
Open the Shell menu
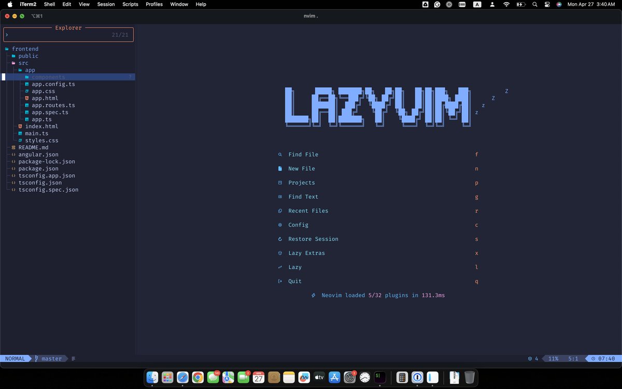(49, 4)
